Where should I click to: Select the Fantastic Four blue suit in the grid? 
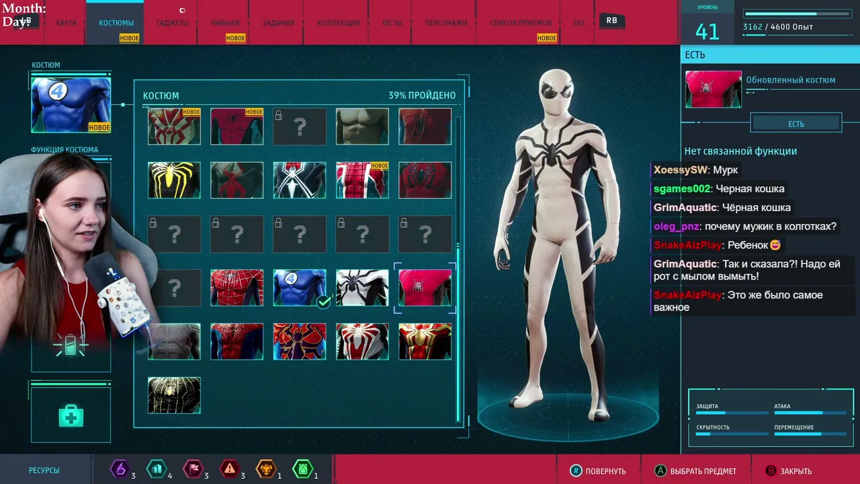[300, 288]
